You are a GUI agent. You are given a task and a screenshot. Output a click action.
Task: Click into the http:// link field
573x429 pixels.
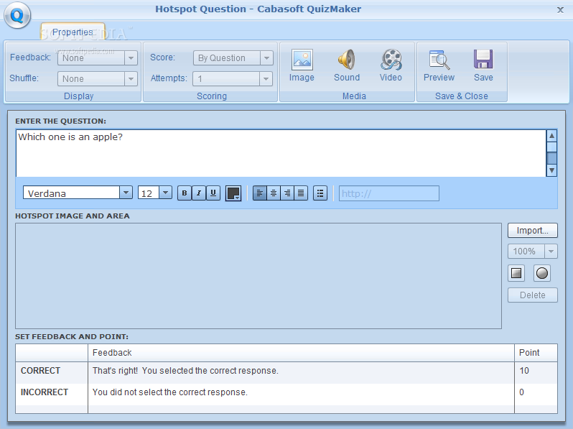point(389,193)
